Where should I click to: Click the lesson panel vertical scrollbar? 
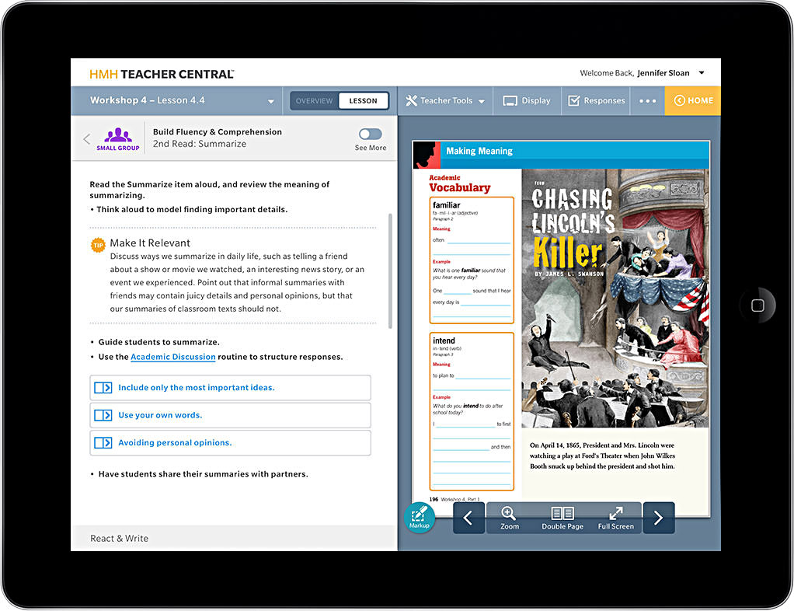390,271
